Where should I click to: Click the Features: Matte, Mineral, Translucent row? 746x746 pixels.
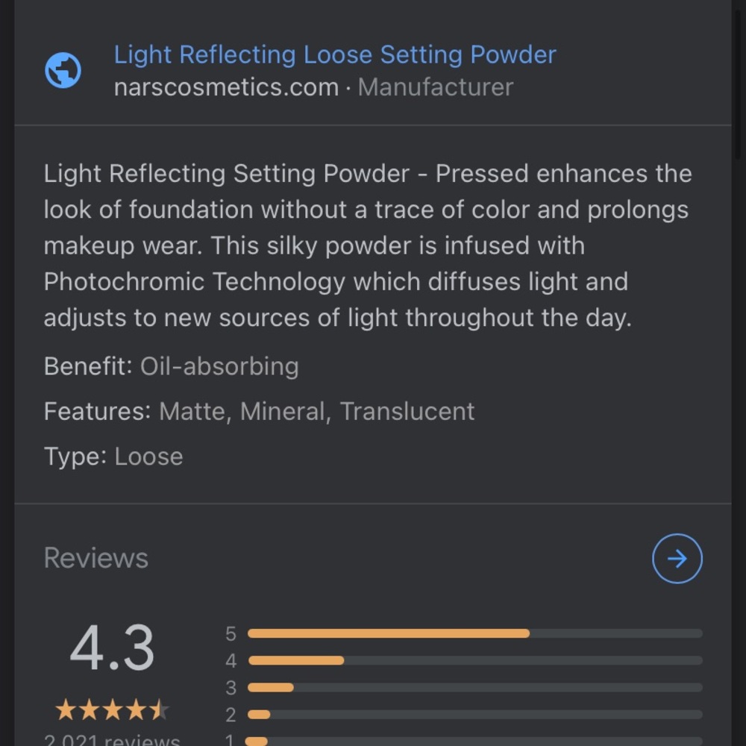click(259, 411)
